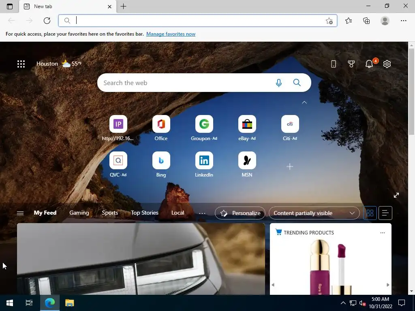
Task: Add a new quick link plus button
Action: click(290, 166)
